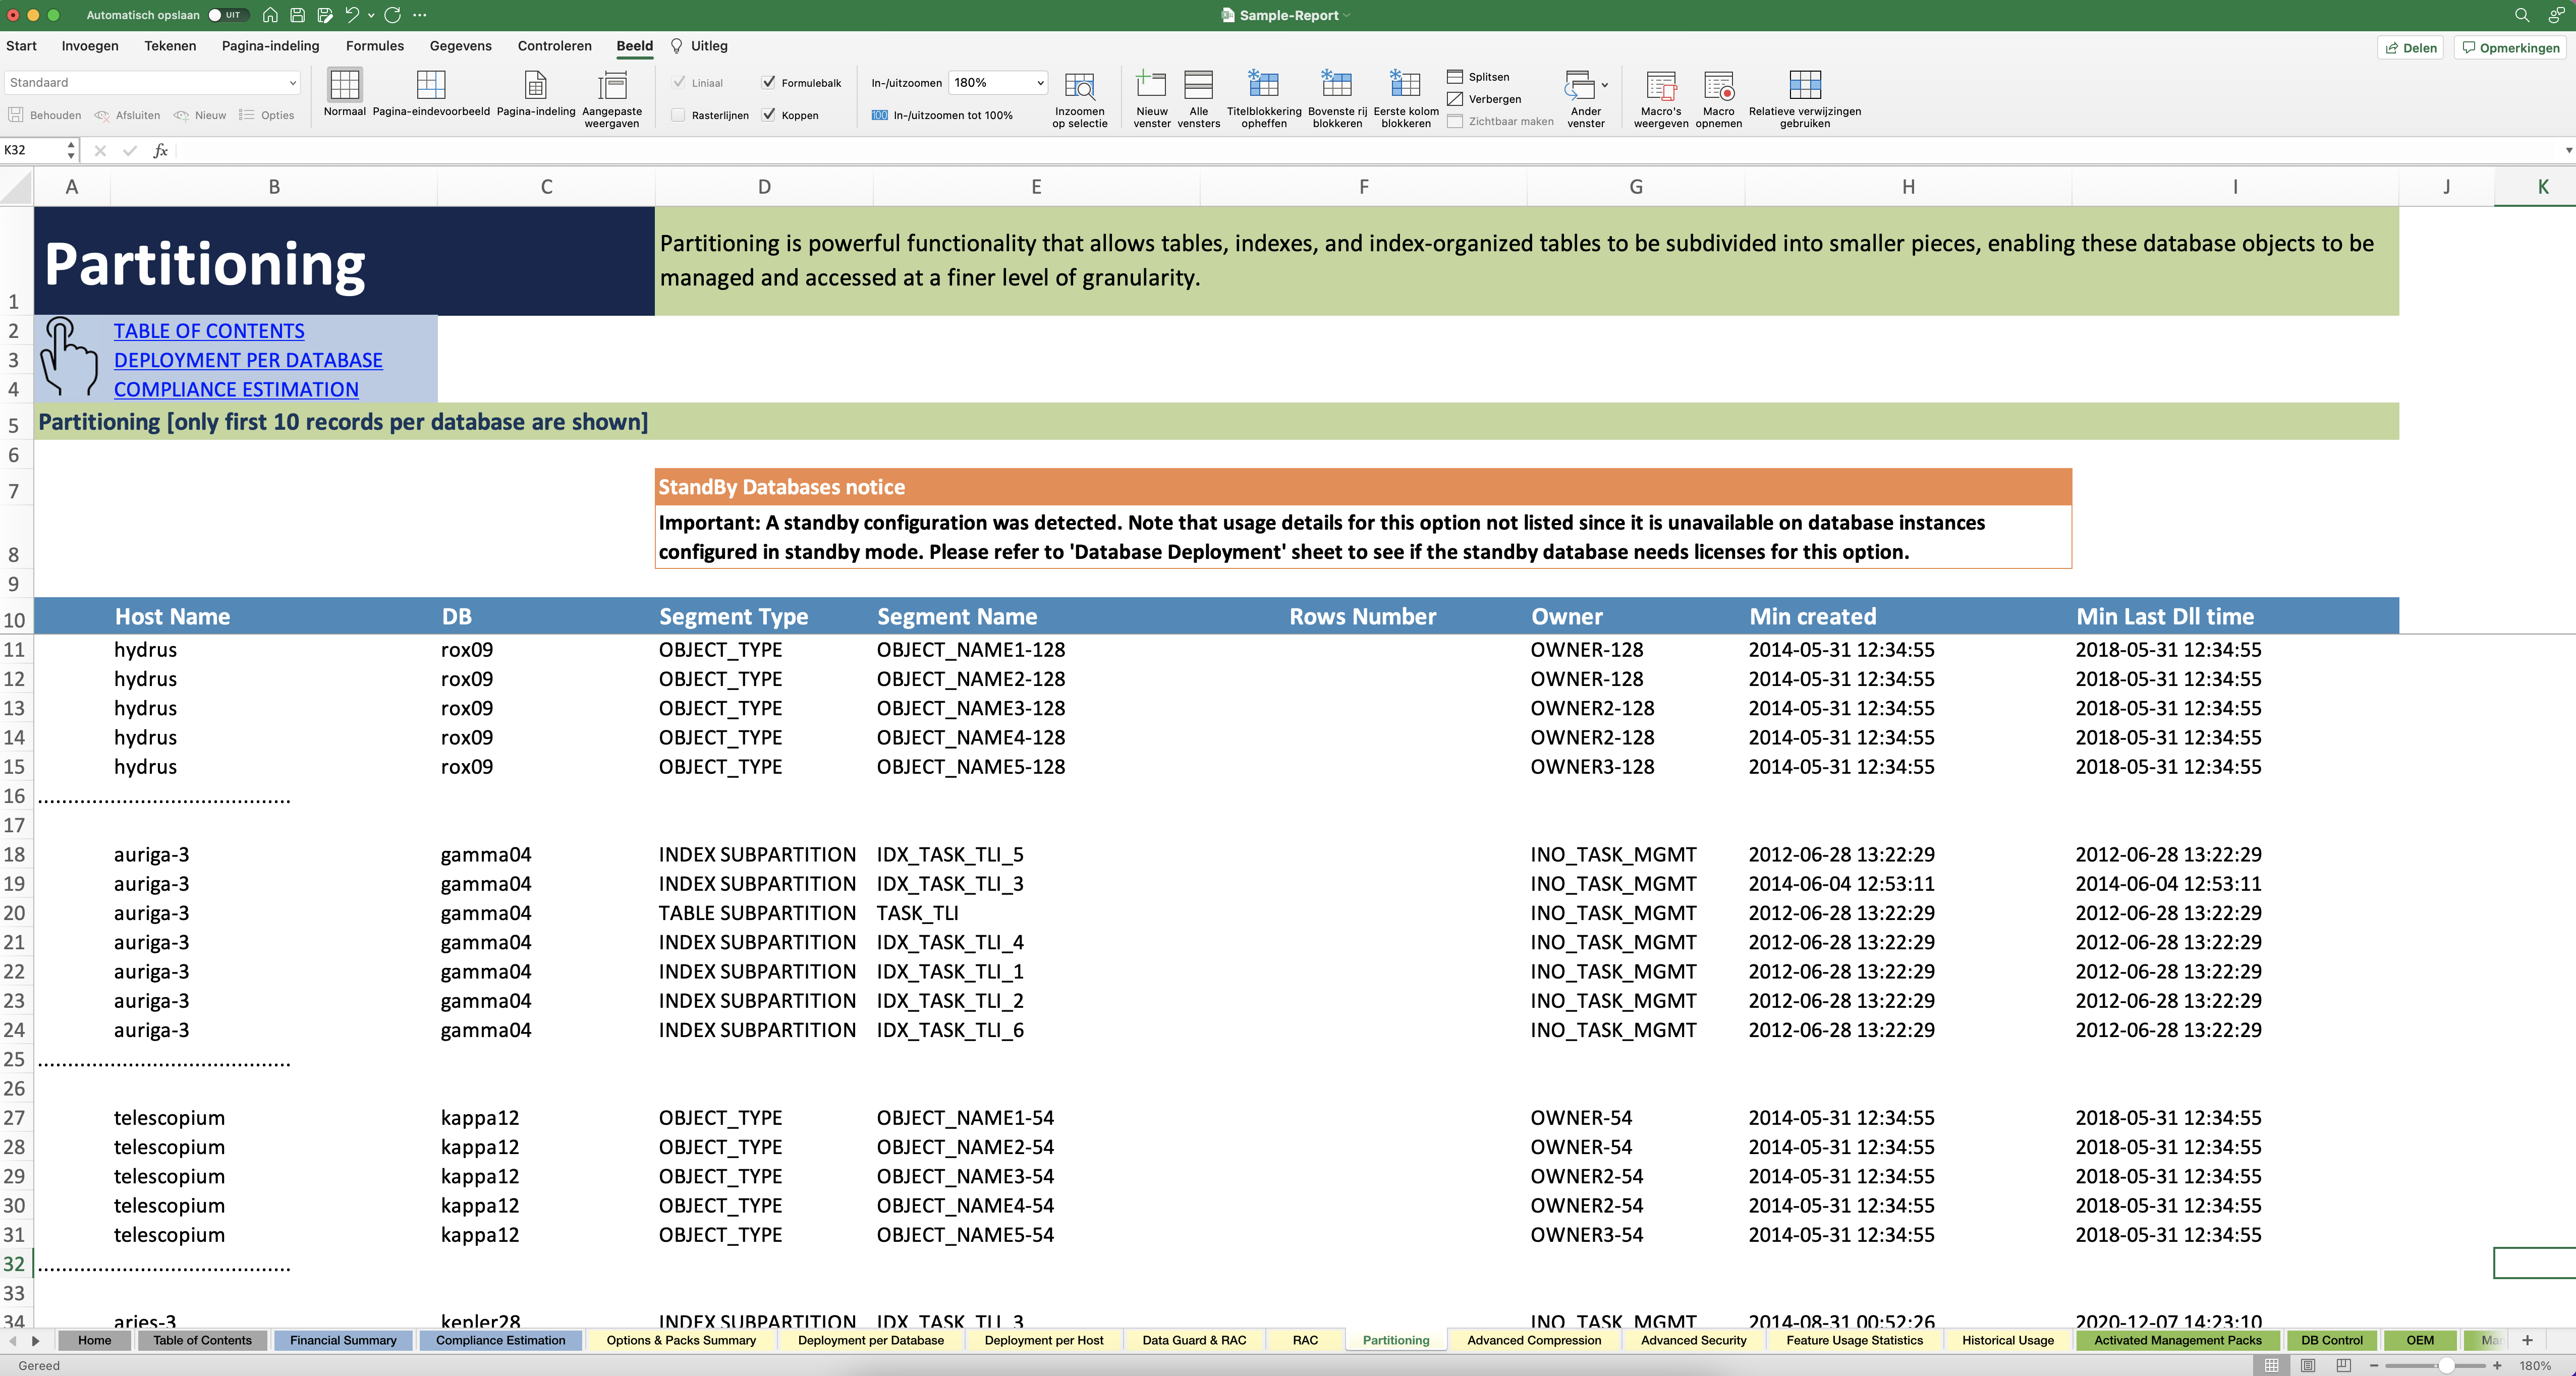Toggle the Automatisch opslaan switch
Screen dimensions: 2576x1376
tap(227, 15)
